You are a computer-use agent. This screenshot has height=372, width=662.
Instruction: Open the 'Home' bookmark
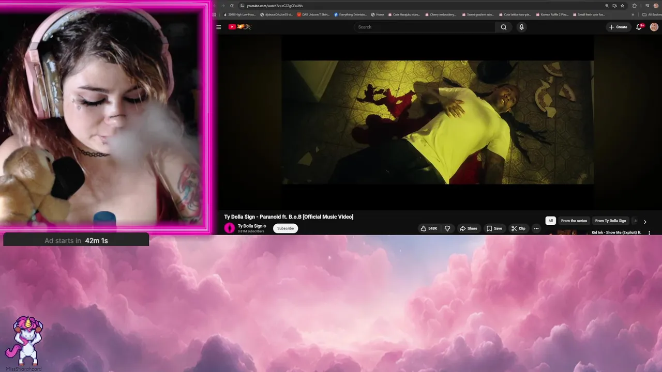[378, 14]
